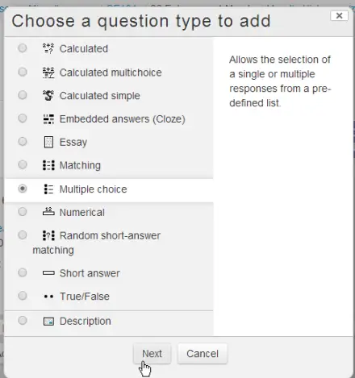This screenshot has height=378, width=355.
Task: Select the Description radio button
Action: 23,320
